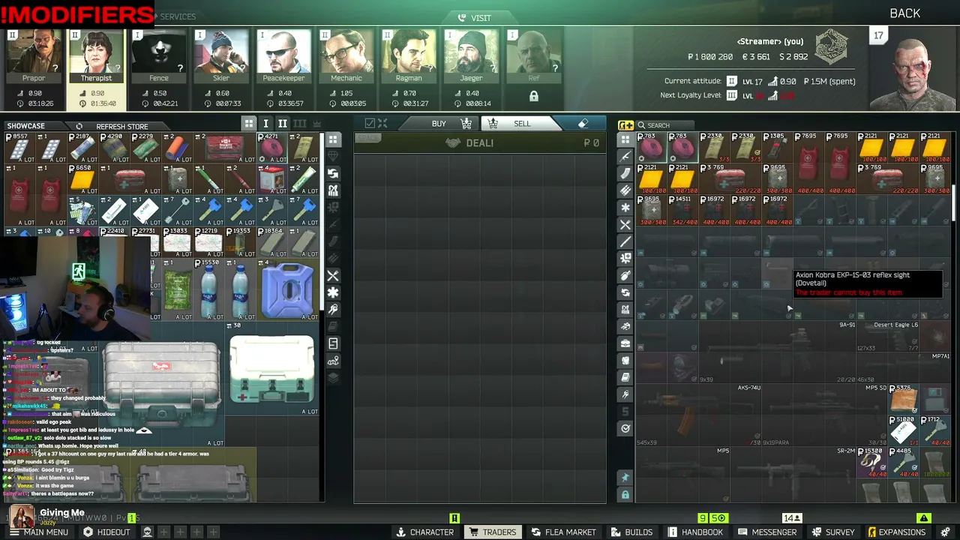Filter showcase by loyalty level I
960x540 pixels.
[x=265, y=124]
